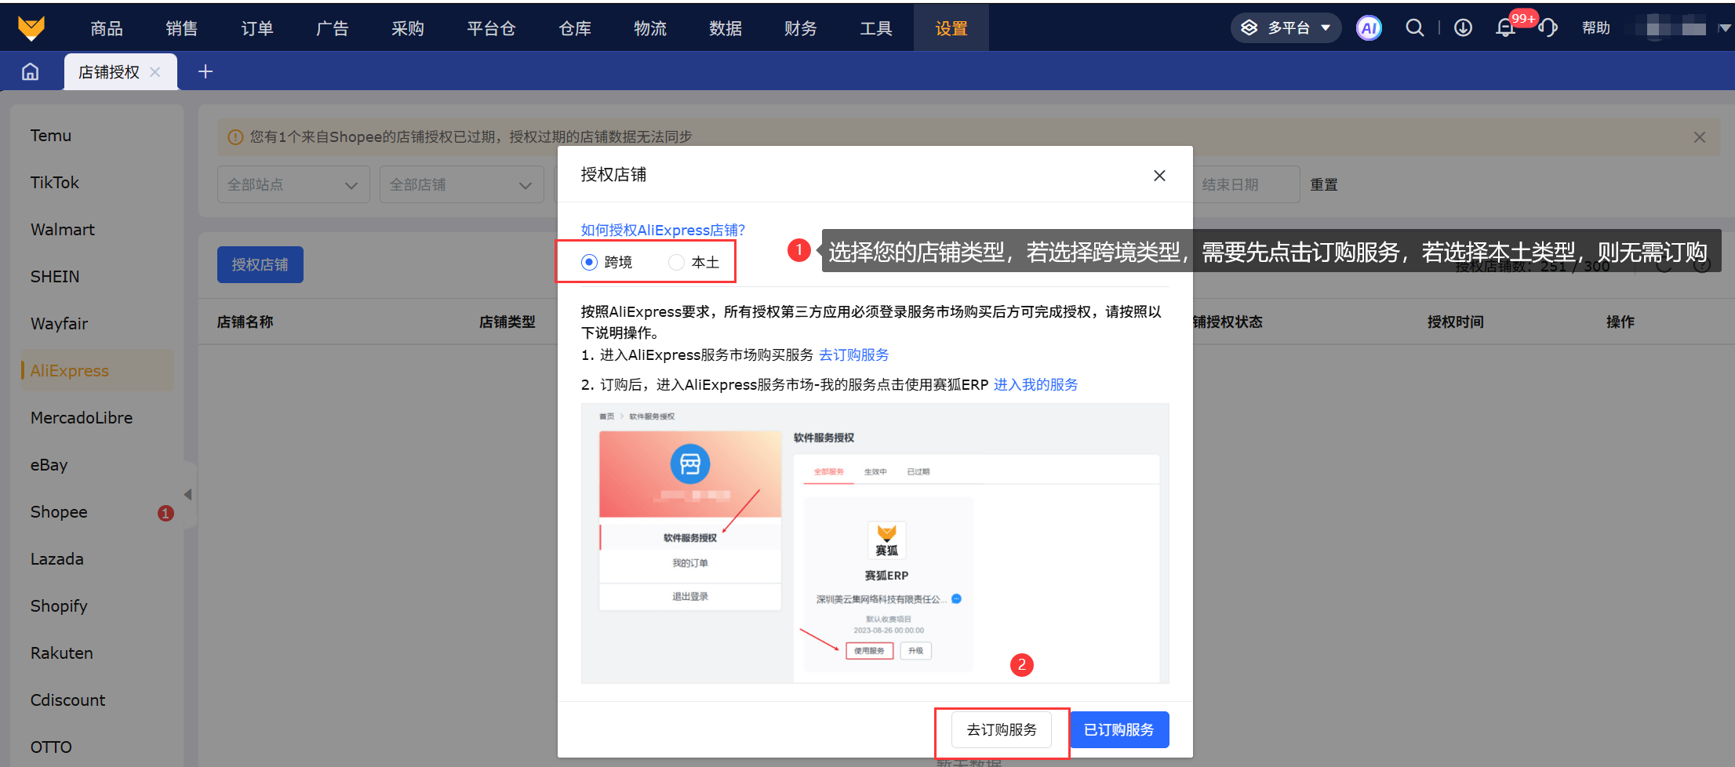Open the 广告 menu
This screenshot has width=1735, height=767.
click(333, 28)
